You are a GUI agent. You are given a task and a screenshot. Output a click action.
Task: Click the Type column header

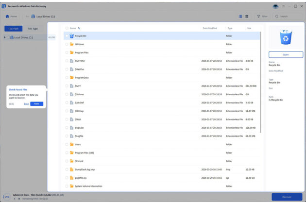tap(230, 28)
